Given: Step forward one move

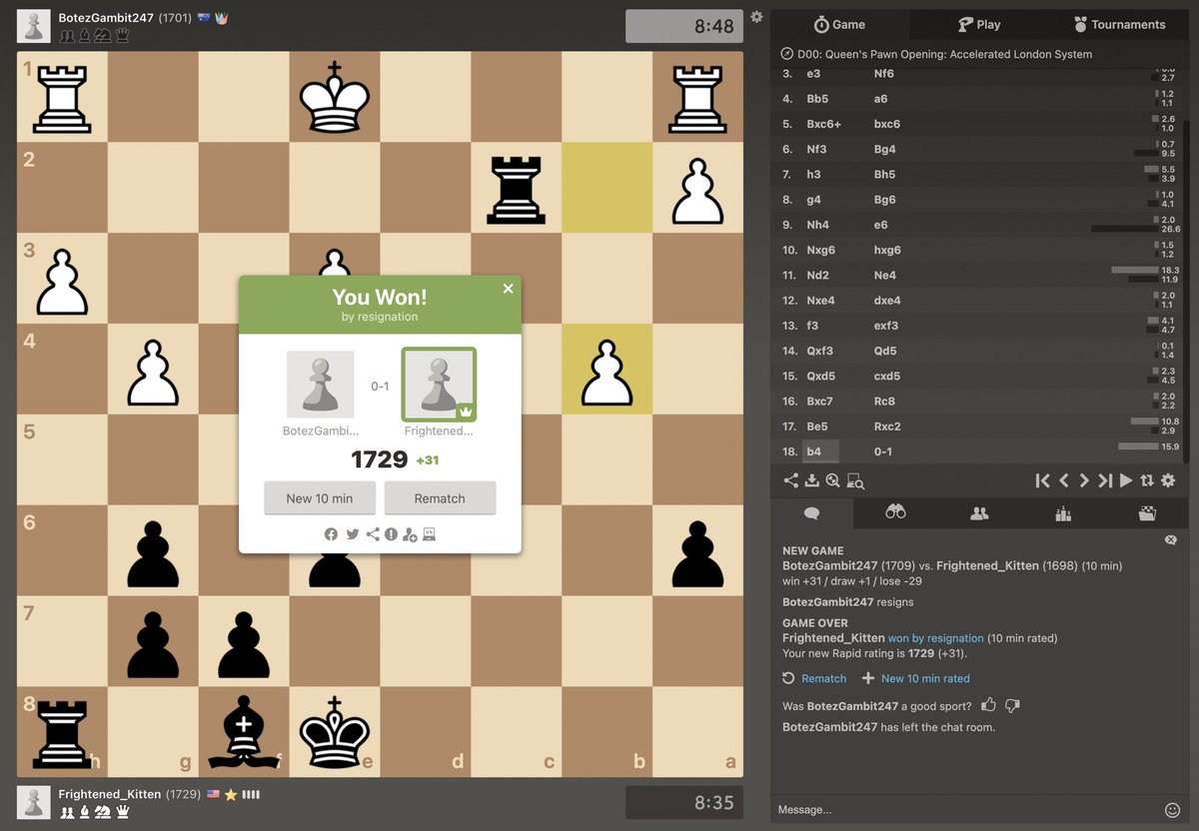Looking at the screenshot, I should coord(1084,480).
